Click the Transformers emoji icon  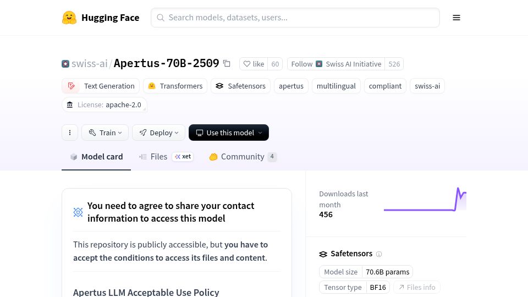tap(152, 86)
